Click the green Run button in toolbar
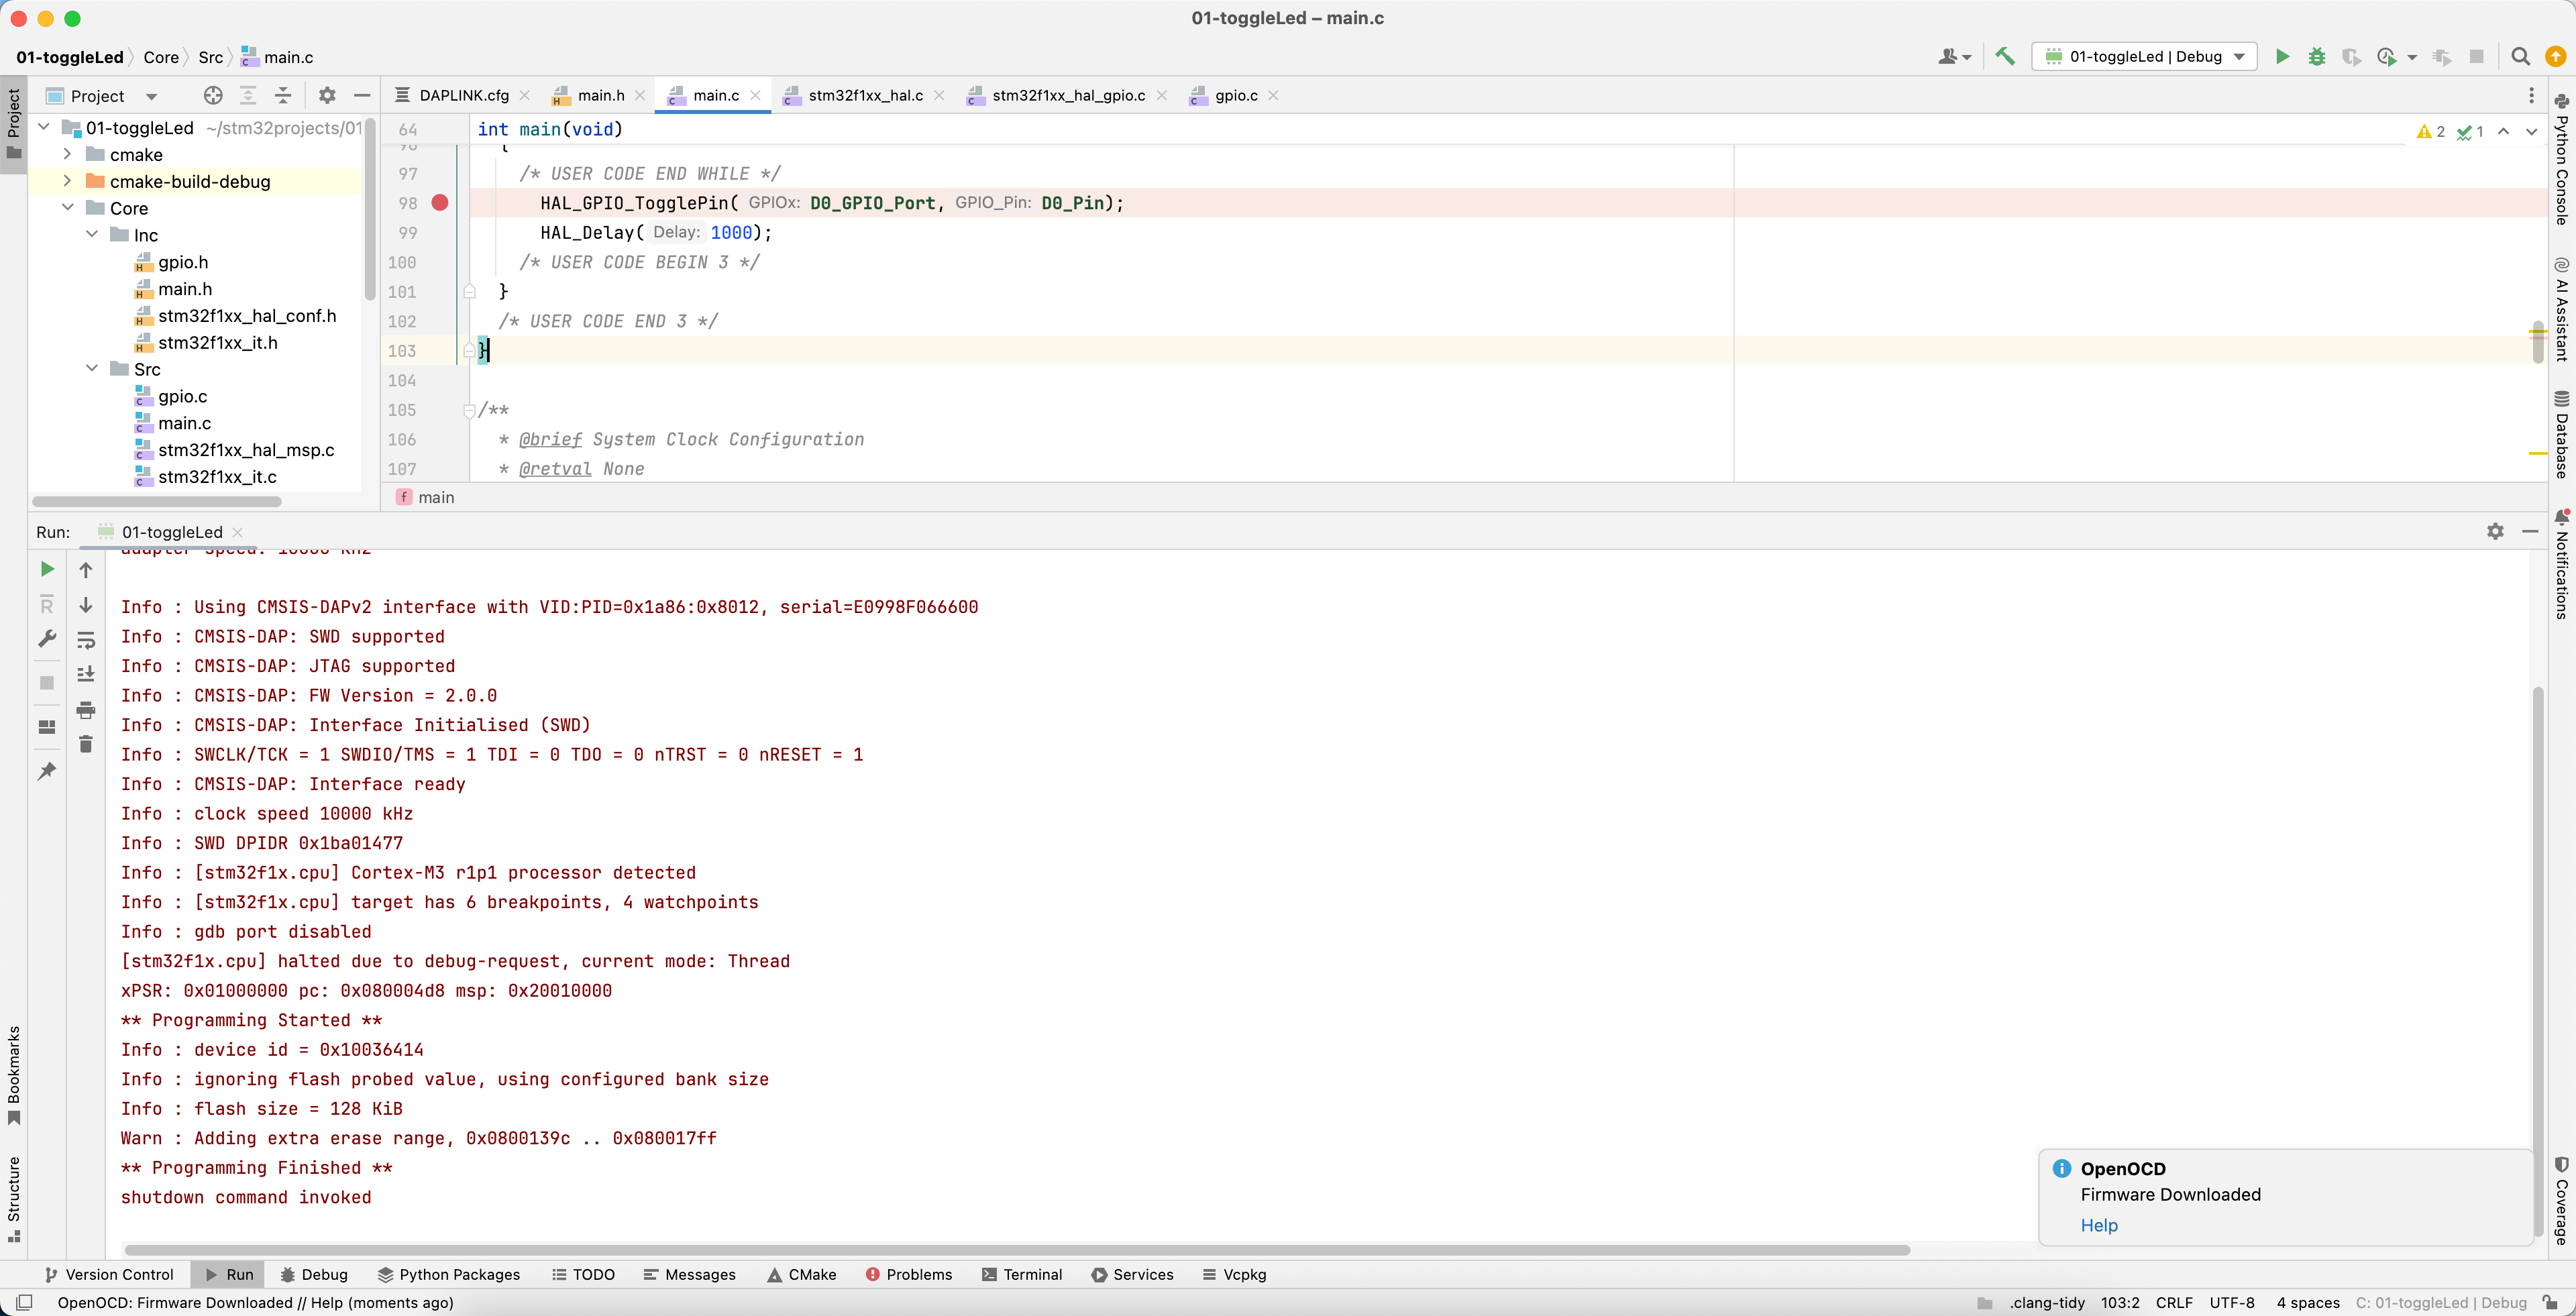 click(x=2282, y=57)
